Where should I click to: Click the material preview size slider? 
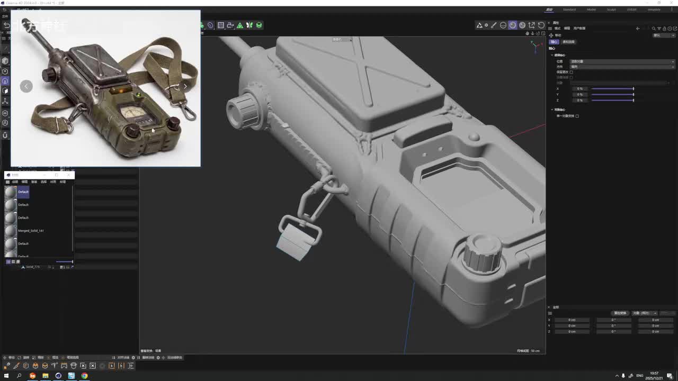(65, 261)
